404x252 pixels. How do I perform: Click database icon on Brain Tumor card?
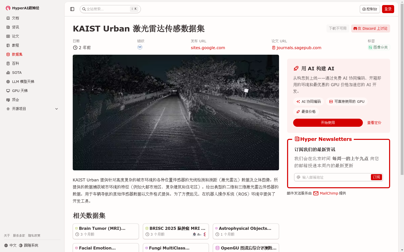point(76,228)
